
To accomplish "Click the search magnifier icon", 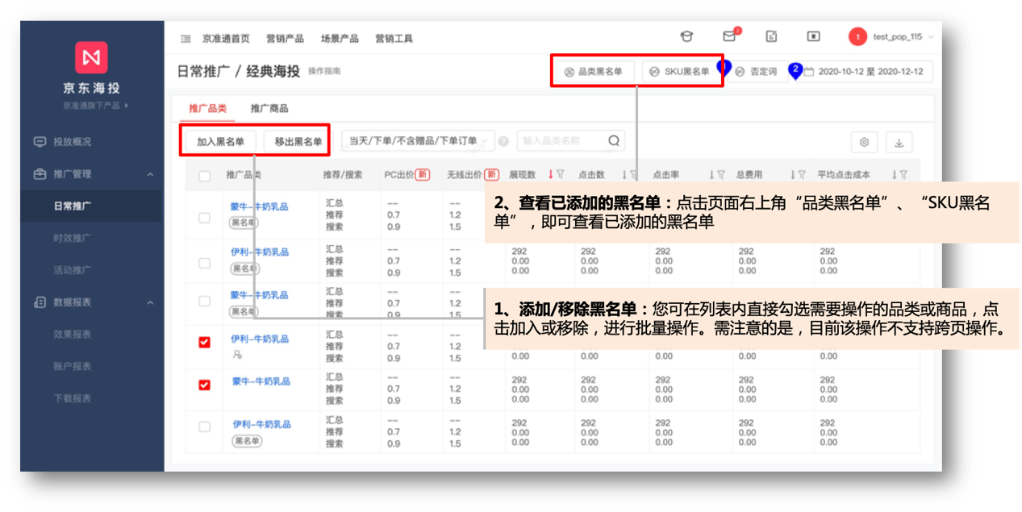I will (614, 140).
